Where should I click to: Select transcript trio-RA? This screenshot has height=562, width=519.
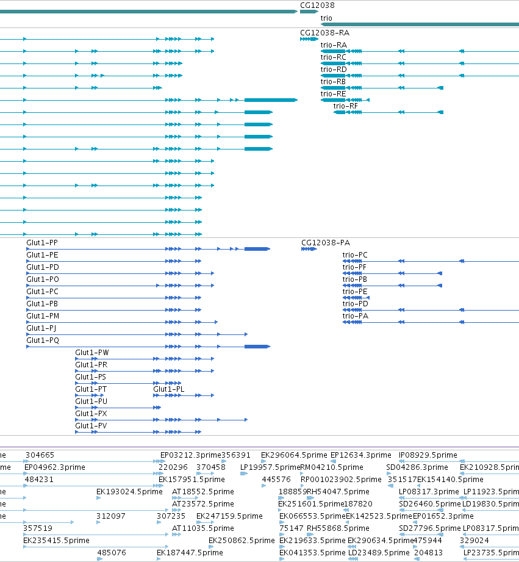click(x=334, y=45)
